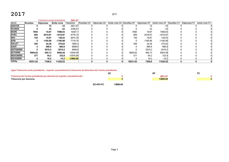This screenshot has width=229, height=162.
Task: Select the Dépenses SP column header
Action: pyautogui.click(x=144, y=23)
